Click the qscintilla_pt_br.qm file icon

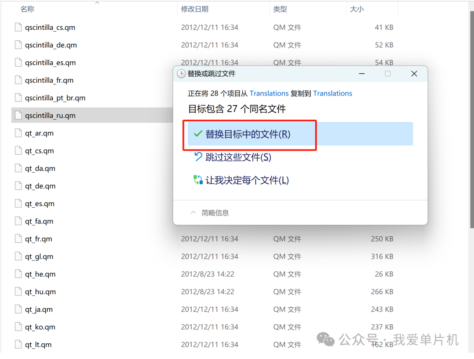[18, 97]
